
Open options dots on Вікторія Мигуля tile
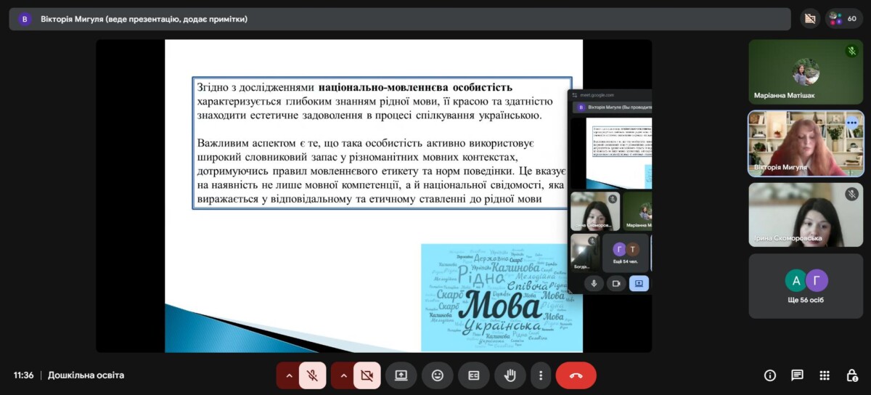[x=851, y=123]
